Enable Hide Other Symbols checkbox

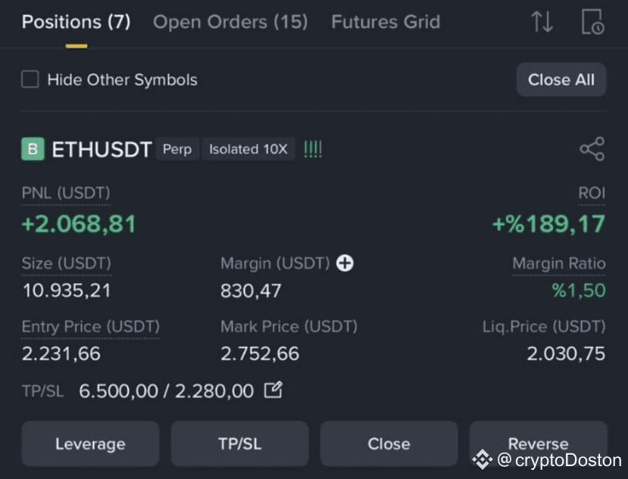30,79
